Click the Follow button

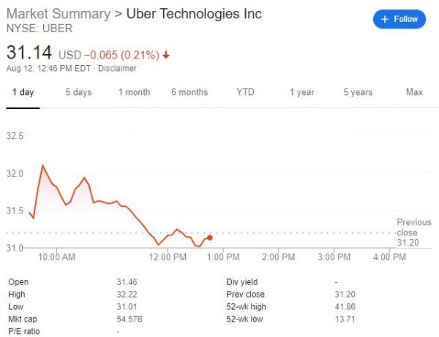click(399, 19)
